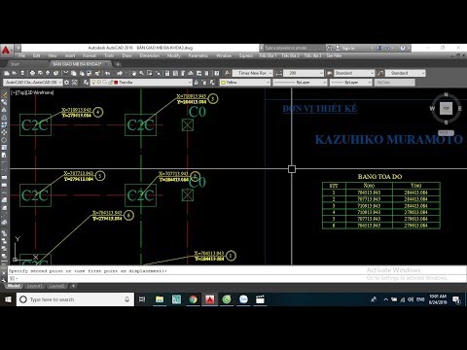Screen dimensions: 467x350
Task: Click the ViewCube TOP face
Action: [446, 108]
